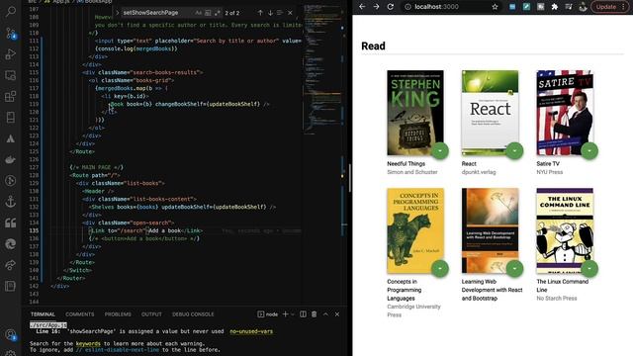
Task: Click the React book cover
Action: (x=491, y=113)
